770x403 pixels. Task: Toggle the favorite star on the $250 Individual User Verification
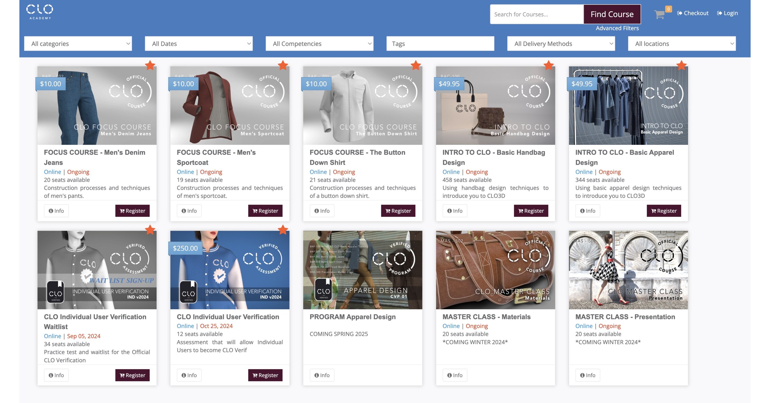(283, 230)
